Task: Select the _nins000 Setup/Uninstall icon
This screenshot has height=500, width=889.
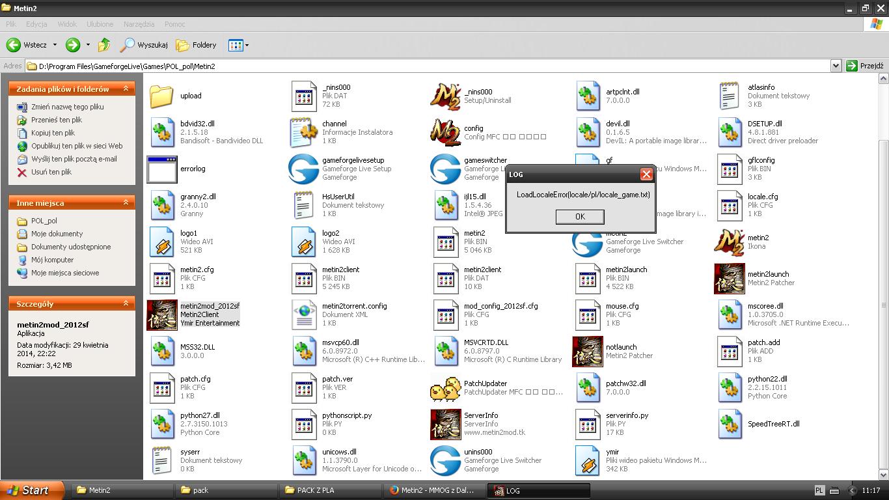Action: 446,96
